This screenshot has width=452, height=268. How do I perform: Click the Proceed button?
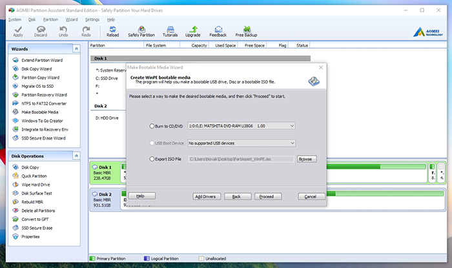pos(268,196)
